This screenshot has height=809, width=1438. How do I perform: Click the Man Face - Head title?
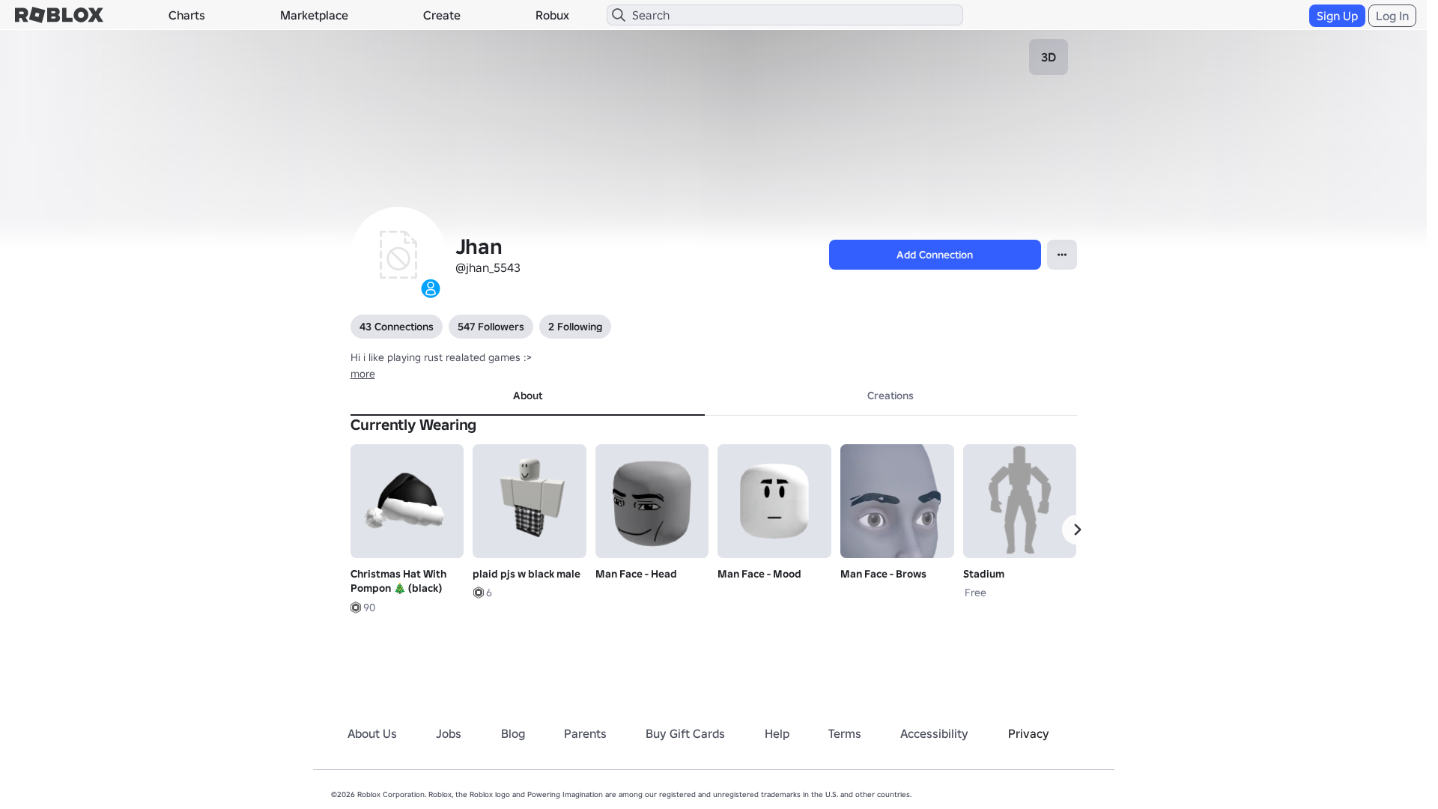[x=636, y=574]
